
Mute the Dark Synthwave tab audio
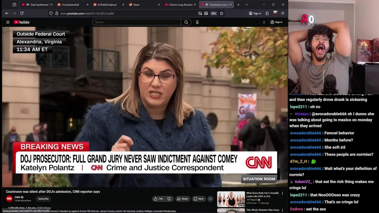tap(28, 5)
